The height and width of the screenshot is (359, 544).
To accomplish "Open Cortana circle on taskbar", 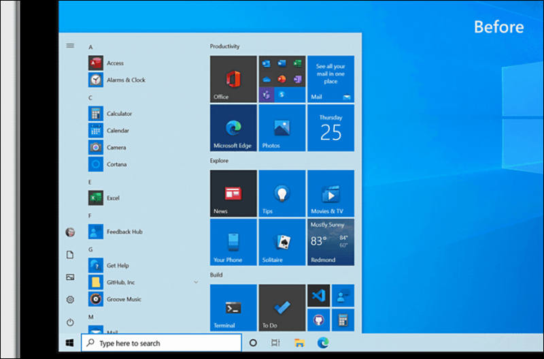I will pyautogui.click(x=253, y=343).
